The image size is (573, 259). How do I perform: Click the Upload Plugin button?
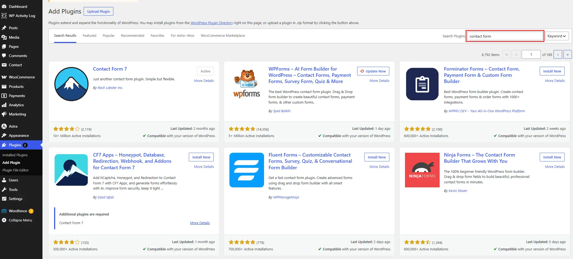98,11
